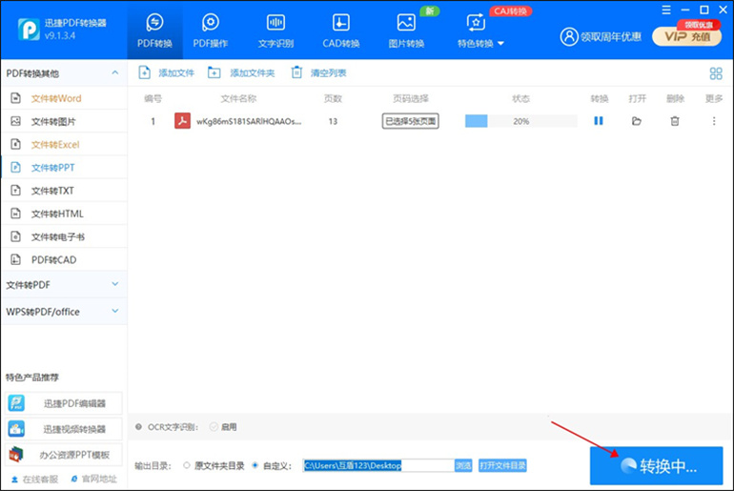Viewport: 734px width, 491px height.
Task: Select 文件转电子书 in the sidebar
Action: click(64, 236)
